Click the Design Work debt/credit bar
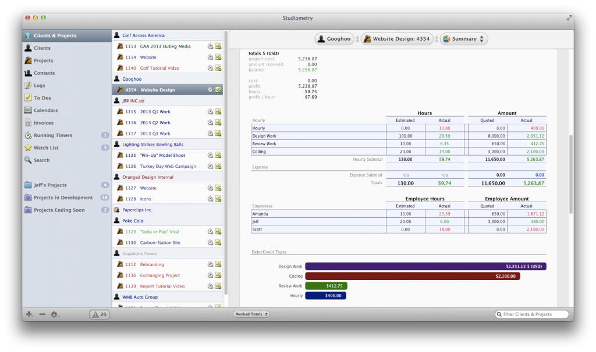The image size is (596, 352). (425, 266)
